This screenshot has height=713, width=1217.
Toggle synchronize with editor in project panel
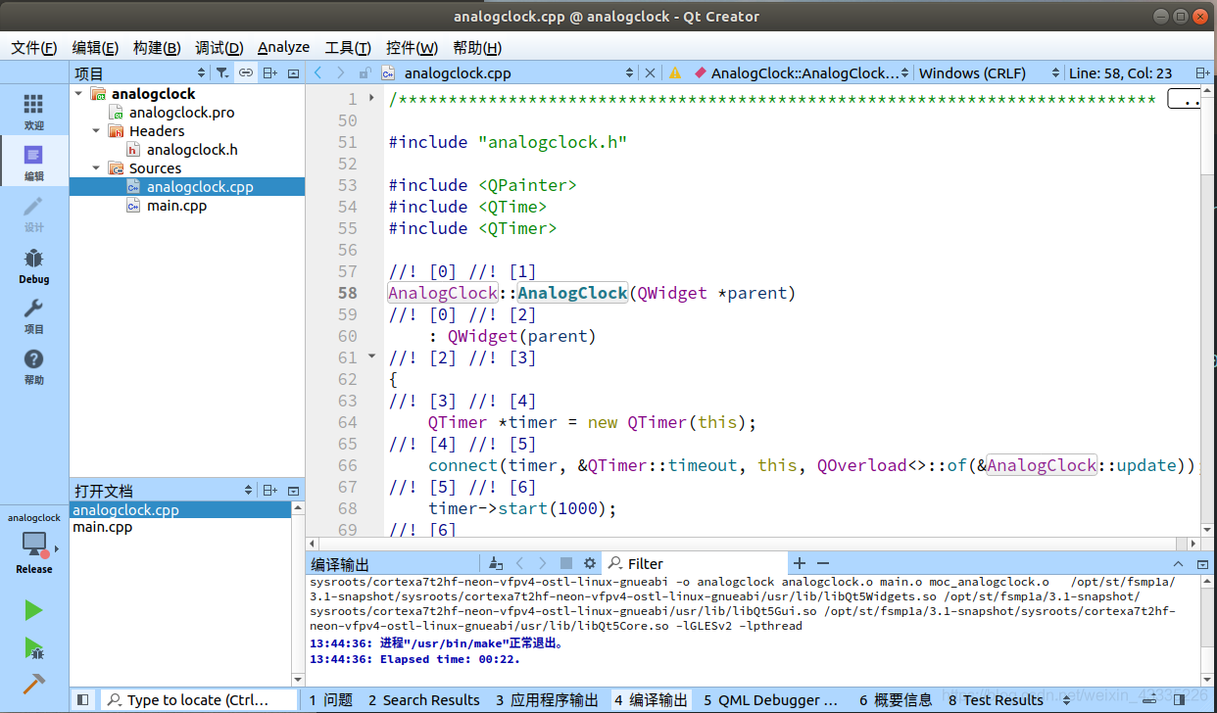point(245,72)
